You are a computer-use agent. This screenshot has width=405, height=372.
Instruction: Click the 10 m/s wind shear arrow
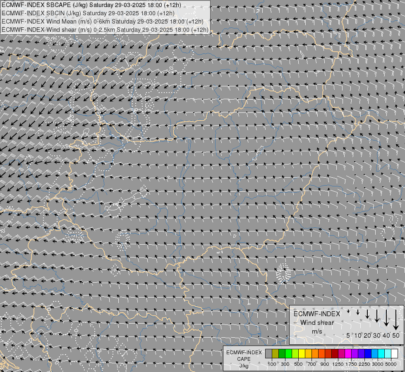(358, 312)
